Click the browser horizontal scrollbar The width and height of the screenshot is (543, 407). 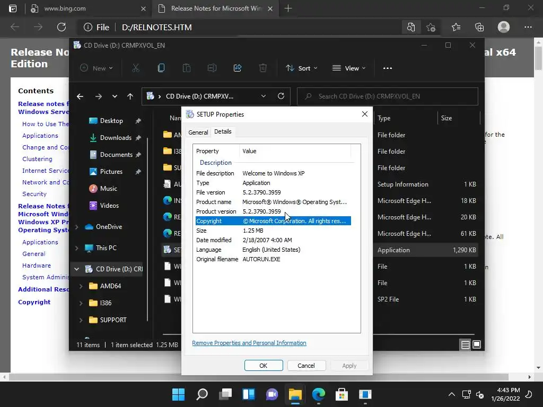click(x=258, y=377)
